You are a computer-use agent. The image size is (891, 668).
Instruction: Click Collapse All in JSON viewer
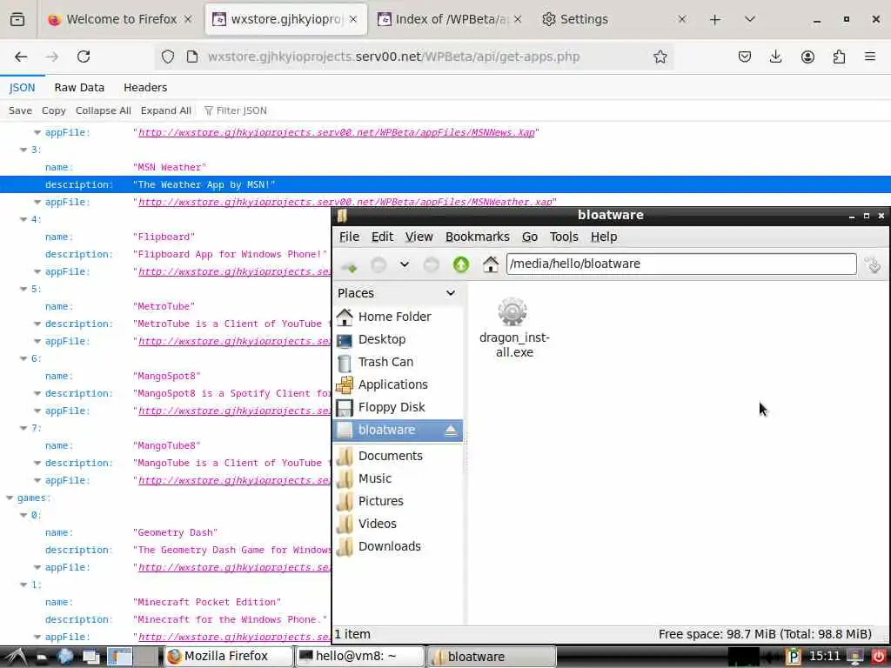[x=103, y=110]
